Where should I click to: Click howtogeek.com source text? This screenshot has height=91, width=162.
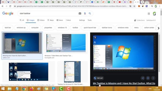pos(49,58)
